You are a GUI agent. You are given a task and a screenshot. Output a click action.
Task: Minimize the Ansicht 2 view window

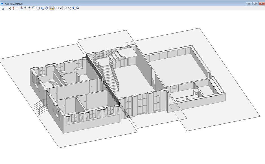pos(249,4)
